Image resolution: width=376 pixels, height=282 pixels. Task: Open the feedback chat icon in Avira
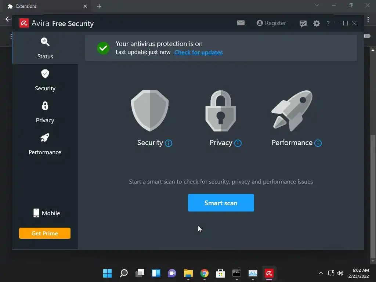tap(303, 23)
